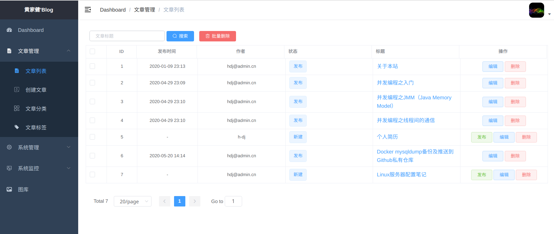Open the user avatar dropdown menu
Screen dimensions: 554x234
(x=539, y=10)
